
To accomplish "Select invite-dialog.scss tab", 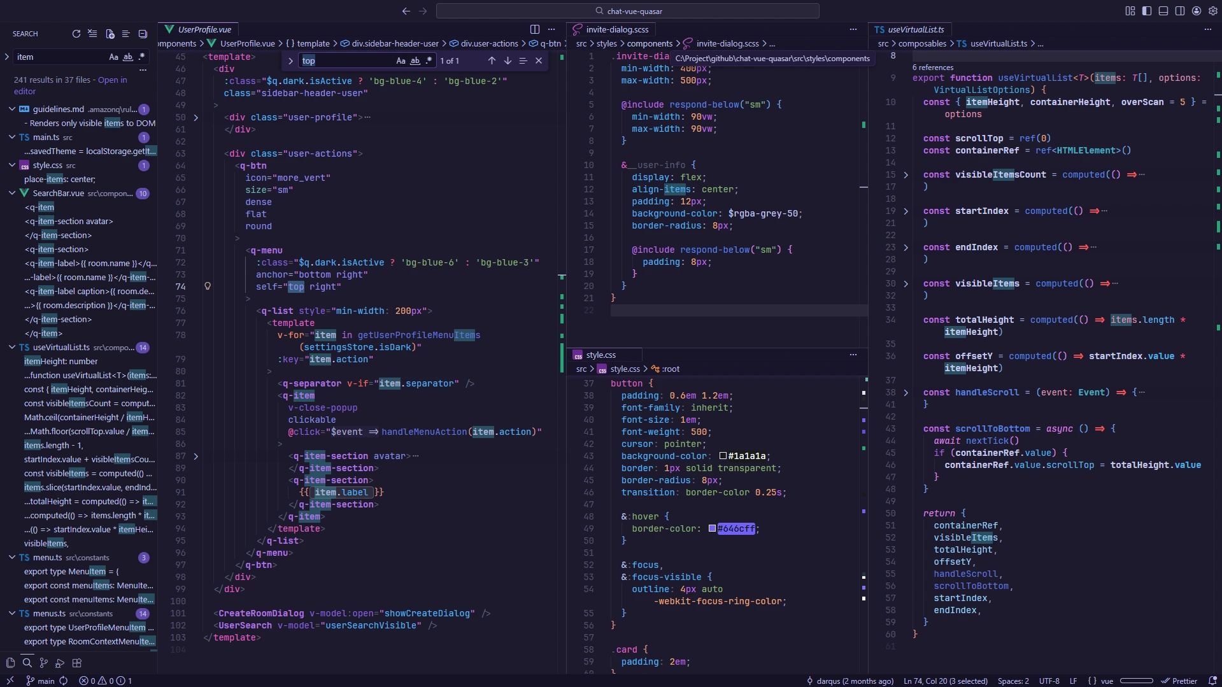I will pyautogui.click(x=611, y=29).
